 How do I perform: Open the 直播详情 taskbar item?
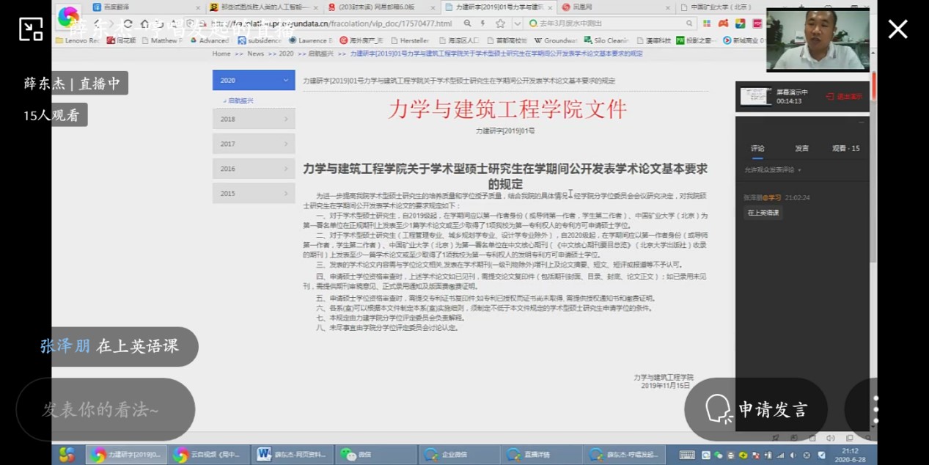(x=542, y=455)
